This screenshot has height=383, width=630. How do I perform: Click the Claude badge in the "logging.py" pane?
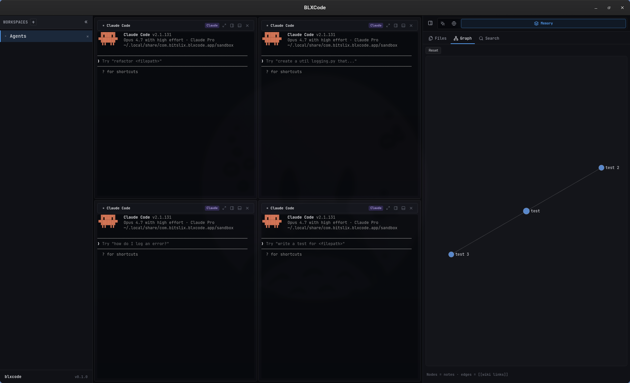[x=376, y=25]
